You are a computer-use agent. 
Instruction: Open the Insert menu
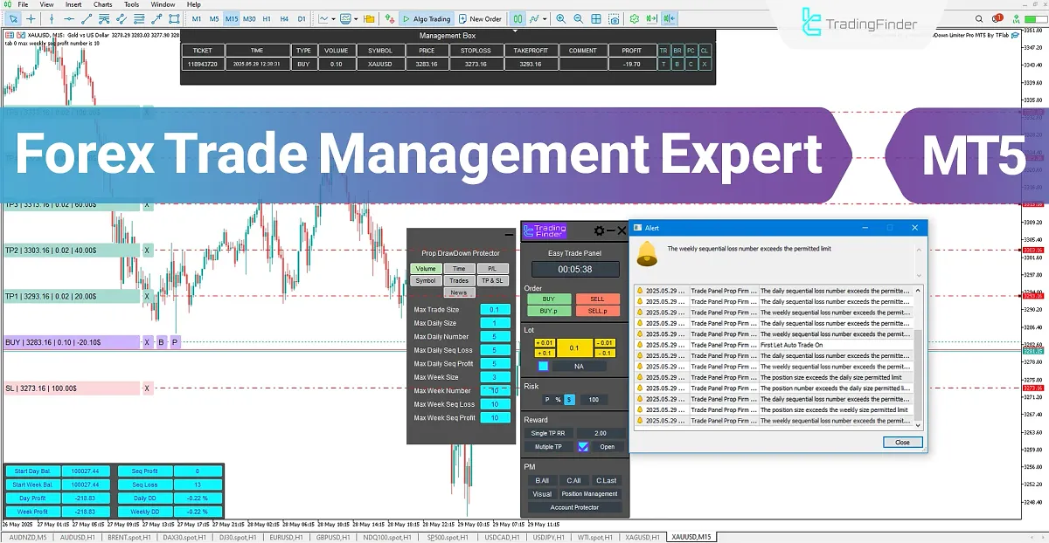click(x=73, y=4)
